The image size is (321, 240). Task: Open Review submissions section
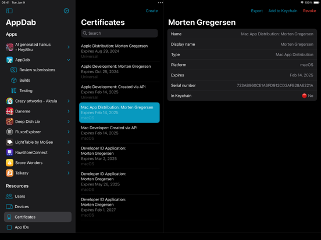37,70
